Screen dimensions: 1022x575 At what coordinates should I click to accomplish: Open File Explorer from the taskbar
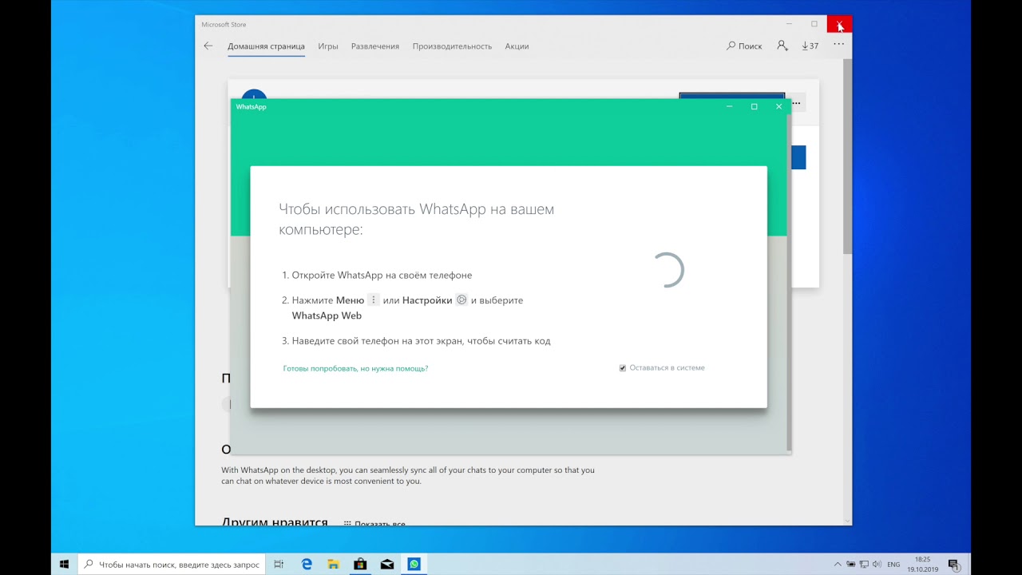click(x=333, y=564)
